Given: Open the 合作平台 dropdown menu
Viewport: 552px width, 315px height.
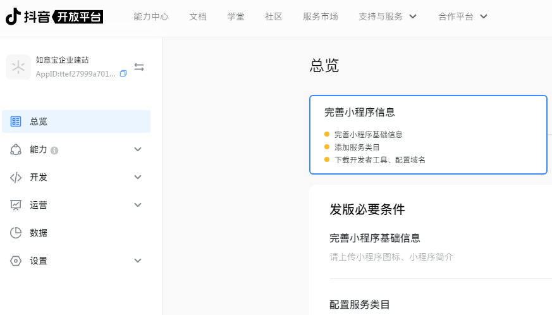Looking at the screenshot, I should 463,16.
